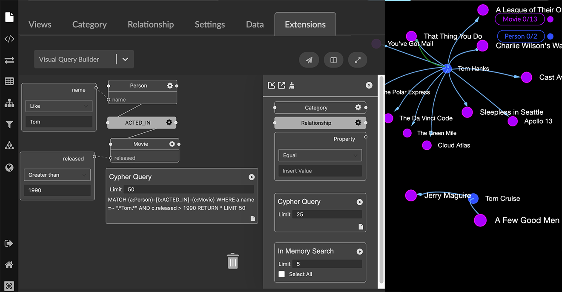Toggle the Movie 0/13 legend pill
562x292 pixels.
520,19
